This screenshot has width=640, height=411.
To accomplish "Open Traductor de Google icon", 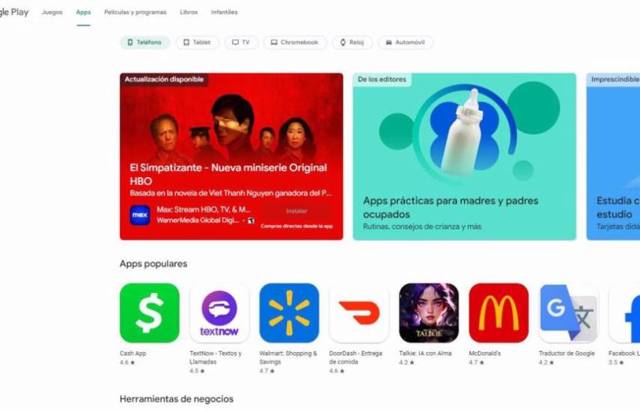I will pos(569,313).
